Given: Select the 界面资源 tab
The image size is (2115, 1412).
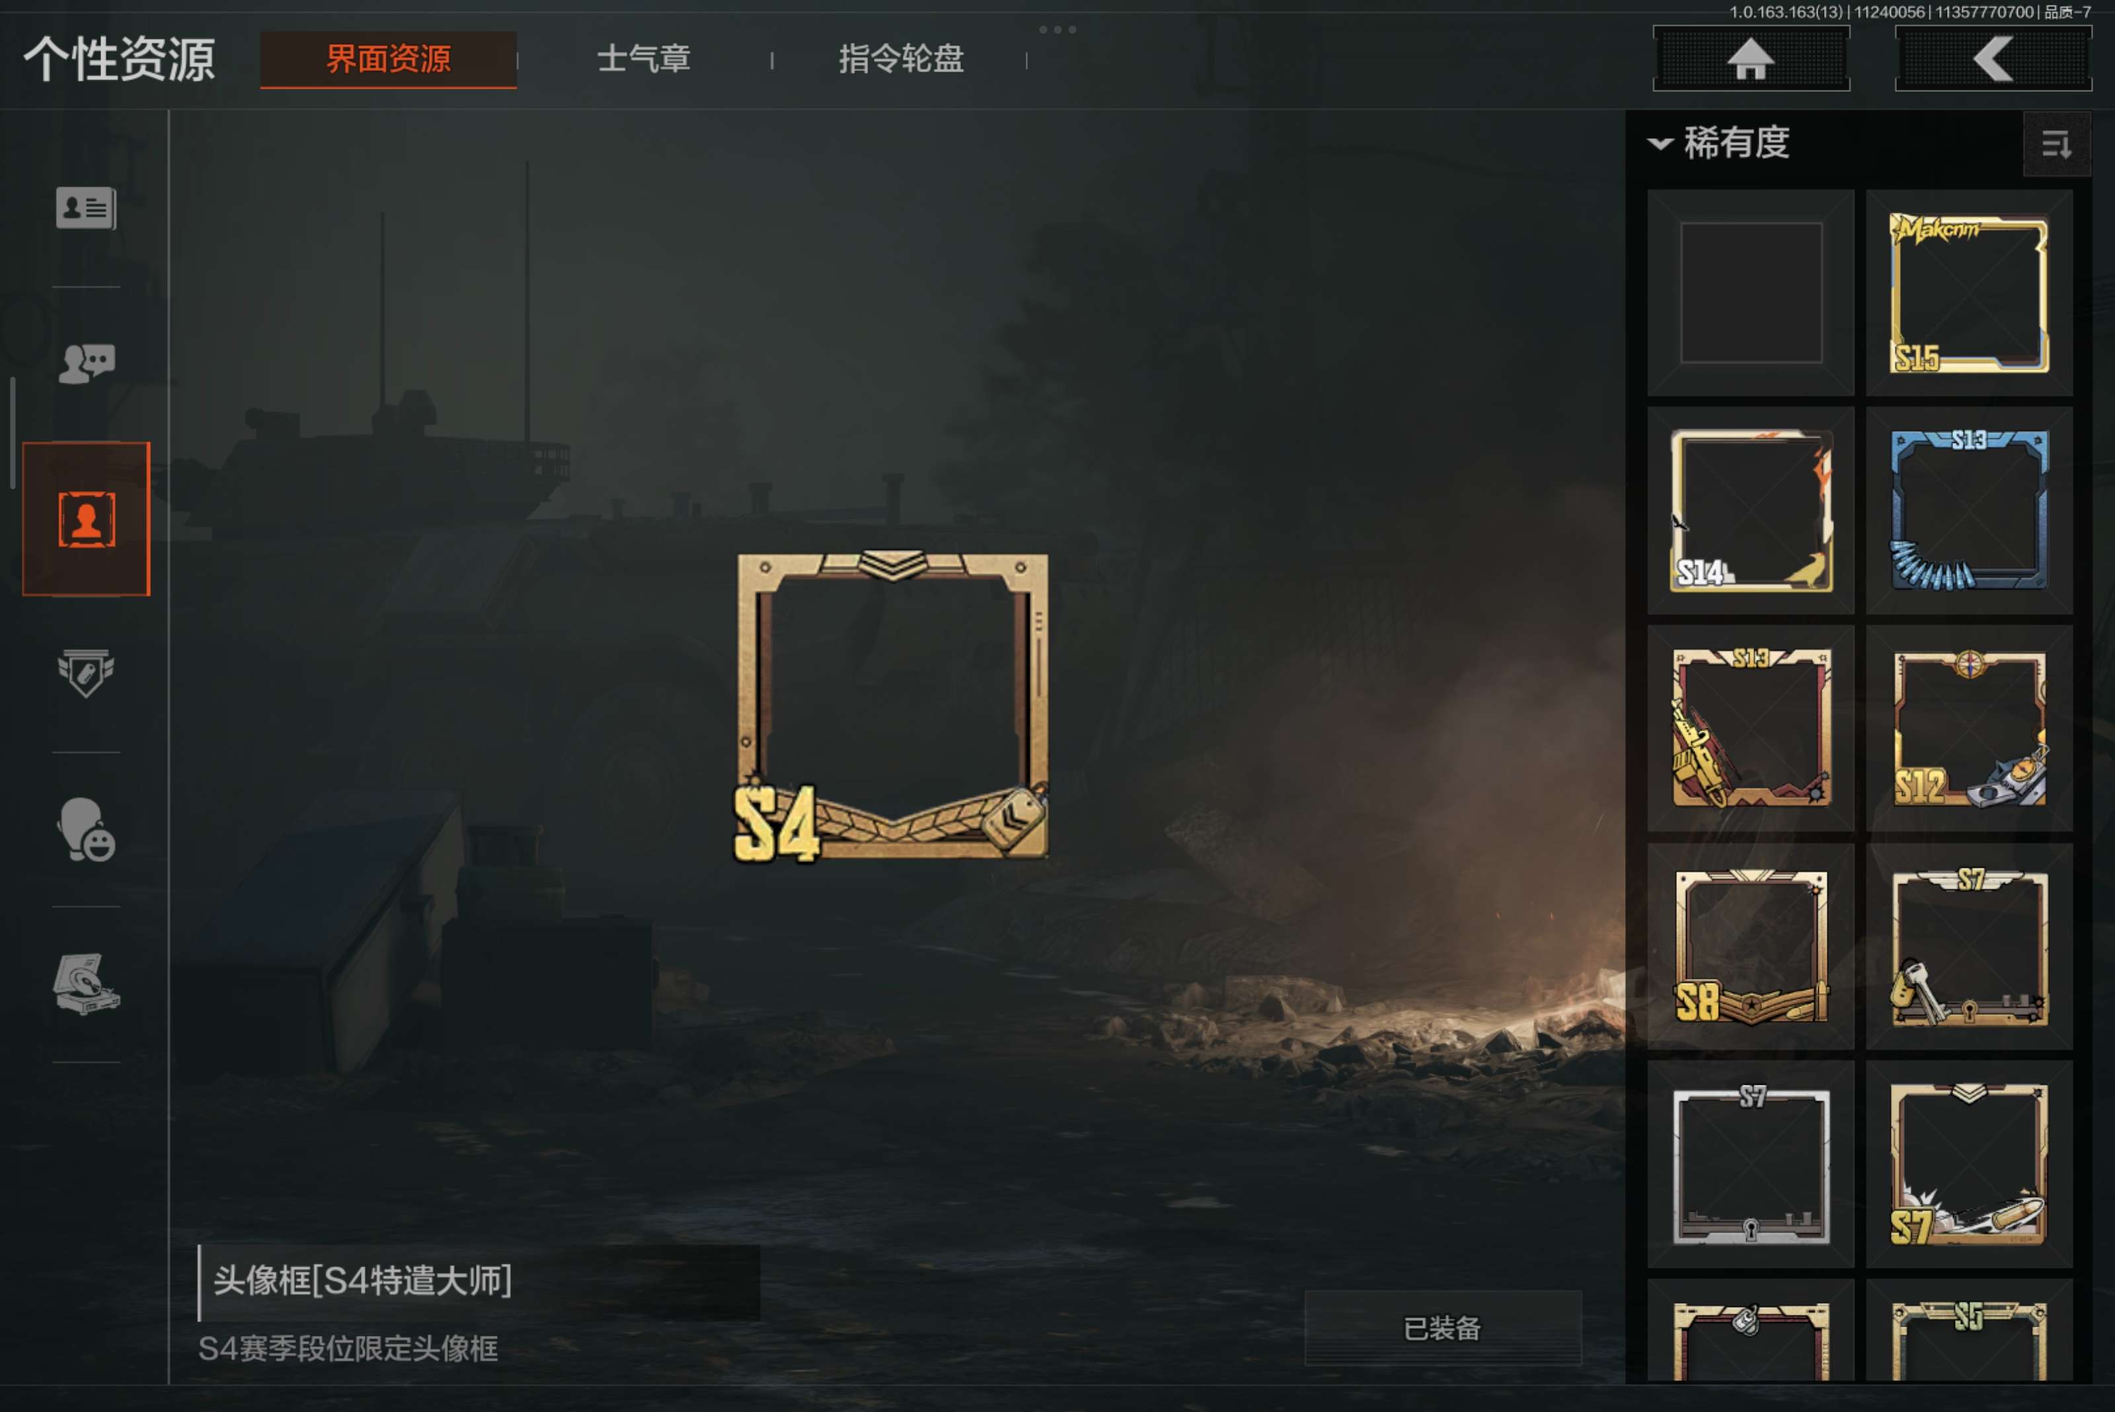Looking at the screenshot, I should pos(388,59).
